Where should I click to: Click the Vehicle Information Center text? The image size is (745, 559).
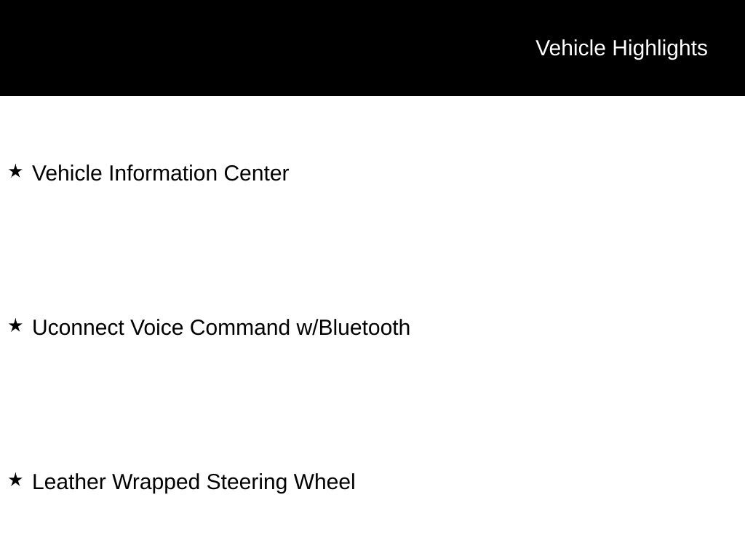coord(161,173)
